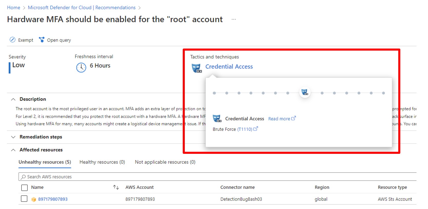Click the AWS Sts Account cell
Viewport: 428px width, 209px height.
[395, 199]
